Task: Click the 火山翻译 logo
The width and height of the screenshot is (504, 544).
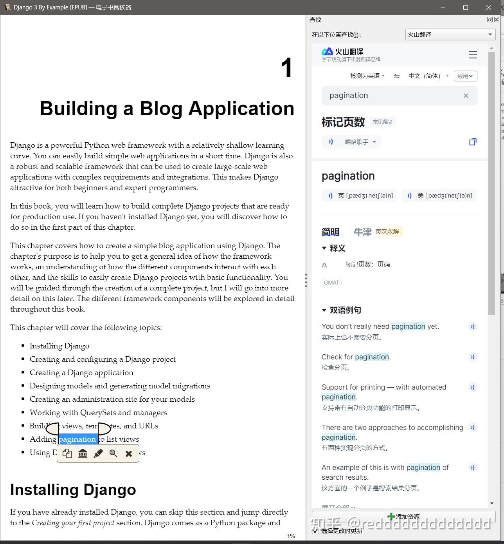Action: click(342, 51)
